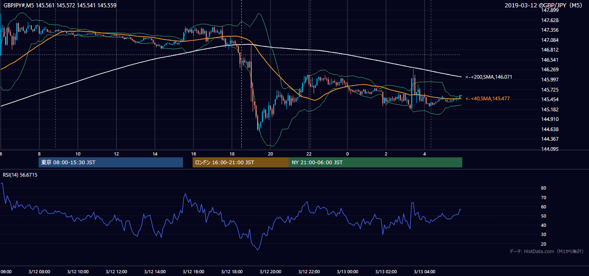This screenshot has height=276, width=589.
Task: Click hour tick 20 under price chart
Action: point(271,154)
